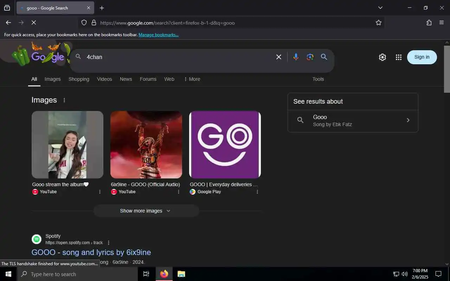Clear the search box with X

(279, 57)
